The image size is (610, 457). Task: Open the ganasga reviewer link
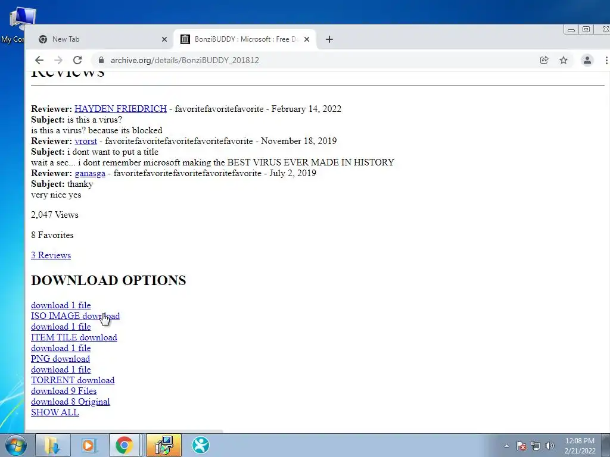90,173
